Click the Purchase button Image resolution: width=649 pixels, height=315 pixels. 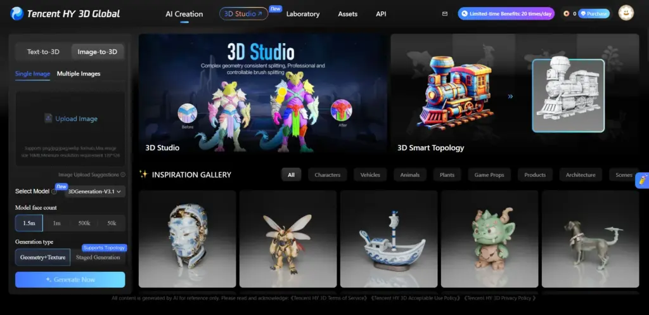594,14
